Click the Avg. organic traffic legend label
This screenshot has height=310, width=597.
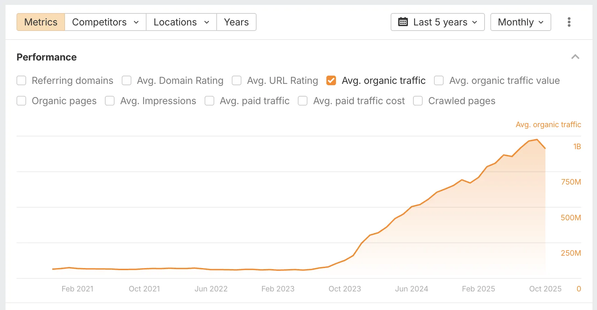pos(548,124)
